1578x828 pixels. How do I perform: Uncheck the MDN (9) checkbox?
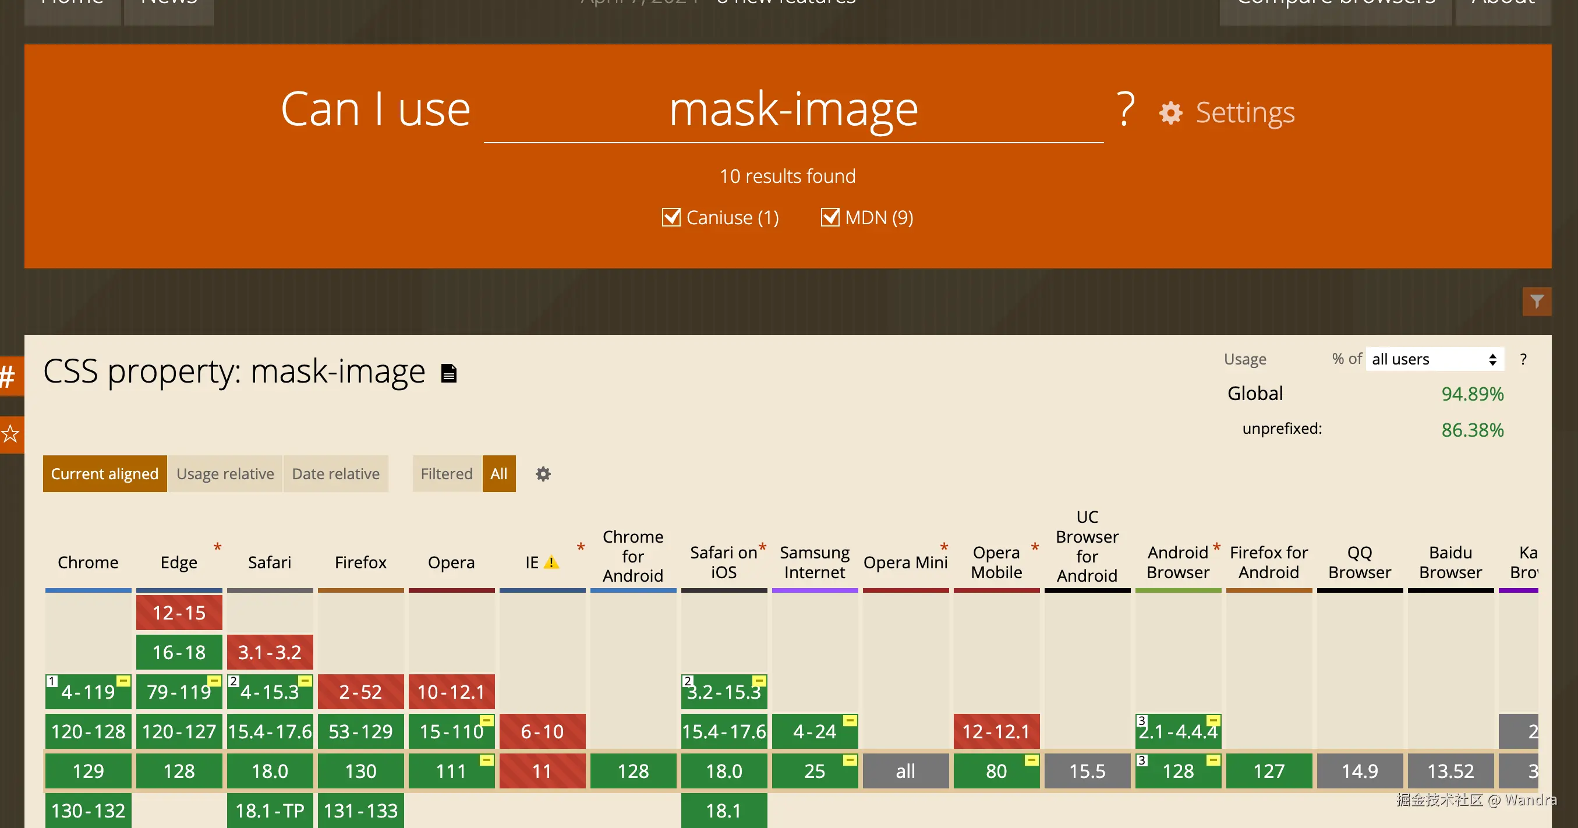pos(830,217)
